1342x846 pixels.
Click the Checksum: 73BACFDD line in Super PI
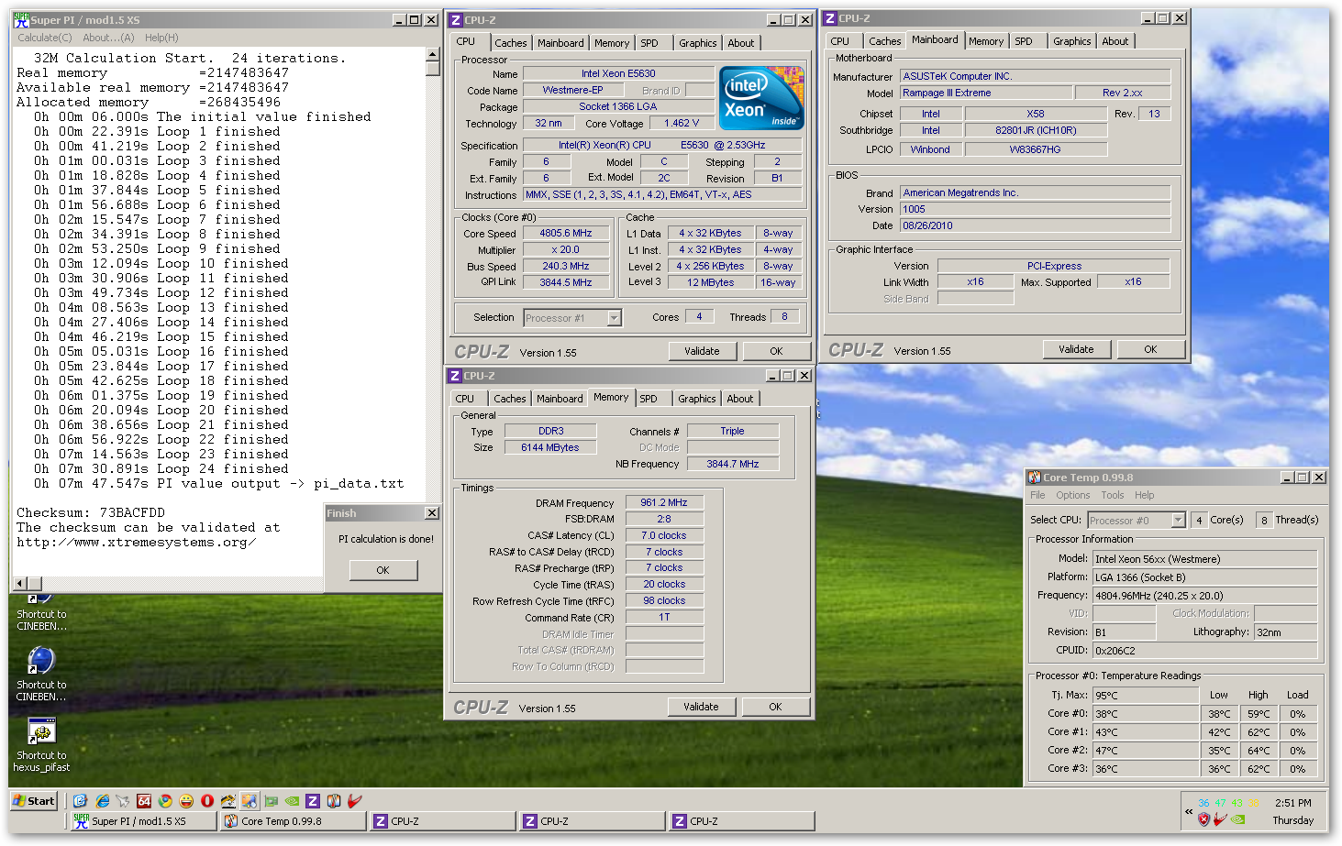(x=91, y=512)
